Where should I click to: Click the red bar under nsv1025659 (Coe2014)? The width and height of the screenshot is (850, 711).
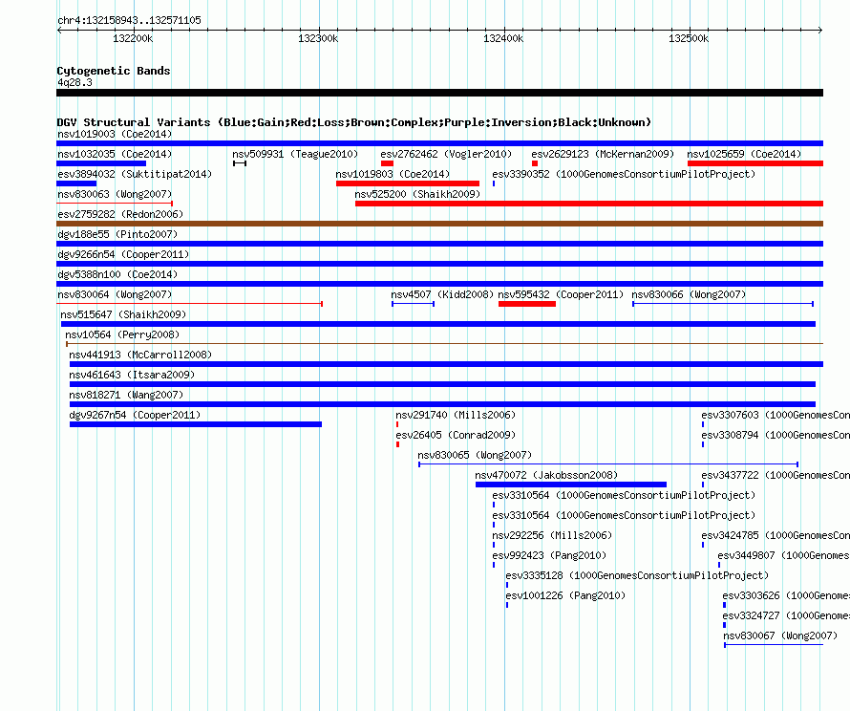pos(755,163)
